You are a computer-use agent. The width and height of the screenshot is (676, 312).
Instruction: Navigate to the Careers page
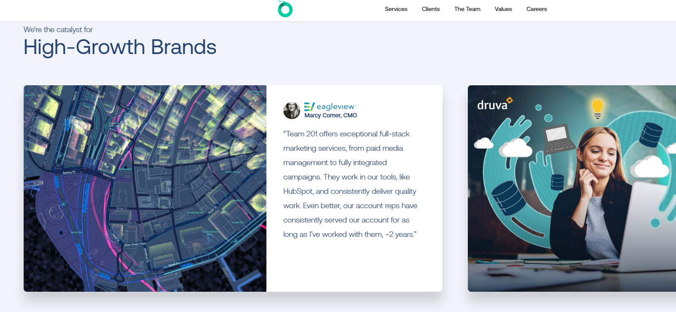[x=536, y=9]
